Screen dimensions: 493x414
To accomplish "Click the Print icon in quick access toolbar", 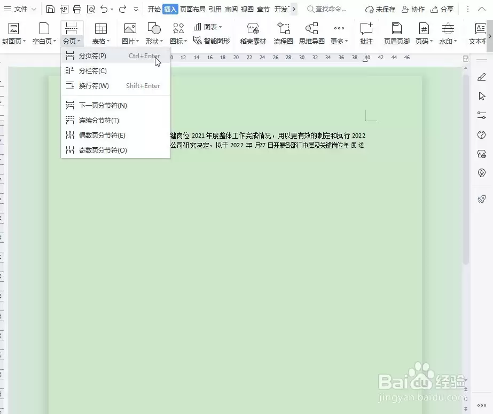I will pyautogui.click(x=77, y=9).
